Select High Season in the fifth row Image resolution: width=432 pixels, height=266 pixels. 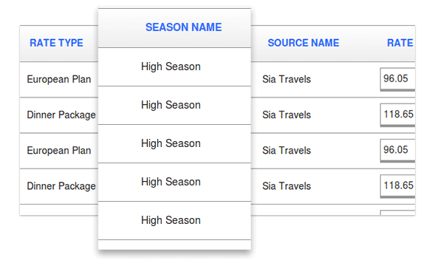tap(171, 220)
